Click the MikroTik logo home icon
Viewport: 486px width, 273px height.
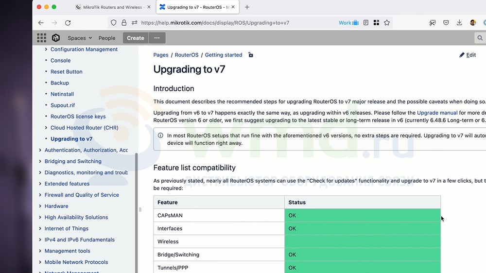pyautogui.click(x=56, y=38)
